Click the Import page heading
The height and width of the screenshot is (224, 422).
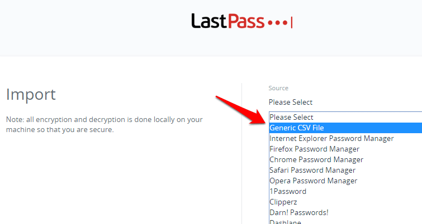(x=31, y=94)
